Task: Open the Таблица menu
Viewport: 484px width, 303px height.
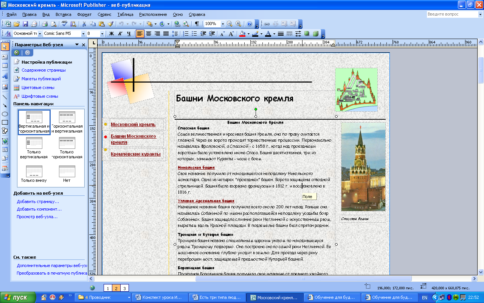Action: pyautogui.click(x=125, y=14)
